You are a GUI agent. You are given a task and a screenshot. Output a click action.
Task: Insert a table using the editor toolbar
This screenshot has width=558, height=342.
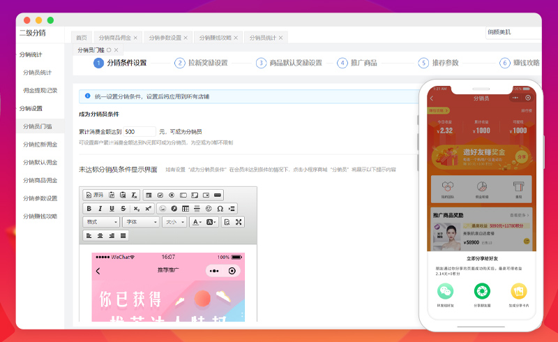pos(185,208)
